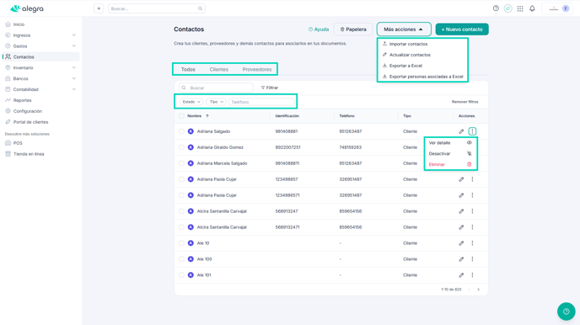Open three-dots menu for identification 568913247 row
The width and height of the screenshot is (580, 325).
(x=472, y=211)
